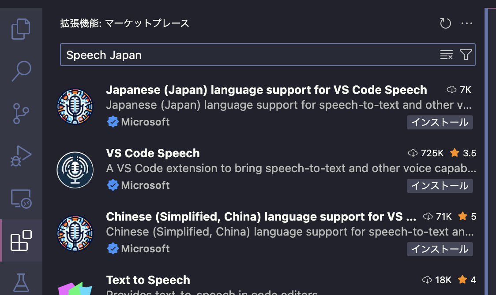This screenshot has width=496, height=295.
Task: Install Japanese language support for VS Code Speech
Action: tap(440, 122)
